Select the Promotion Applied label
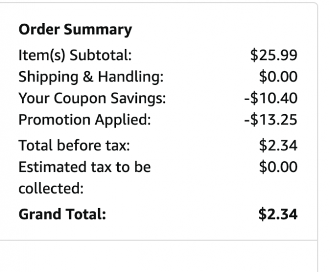Screen dimensions: 330x272 85,120
